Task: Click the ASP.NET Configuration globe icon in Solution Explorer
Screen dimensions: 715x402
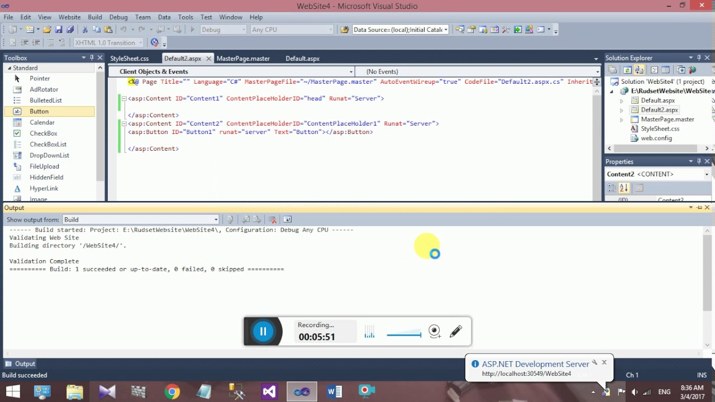Action: pyautogui.click(x=692, y=70)
